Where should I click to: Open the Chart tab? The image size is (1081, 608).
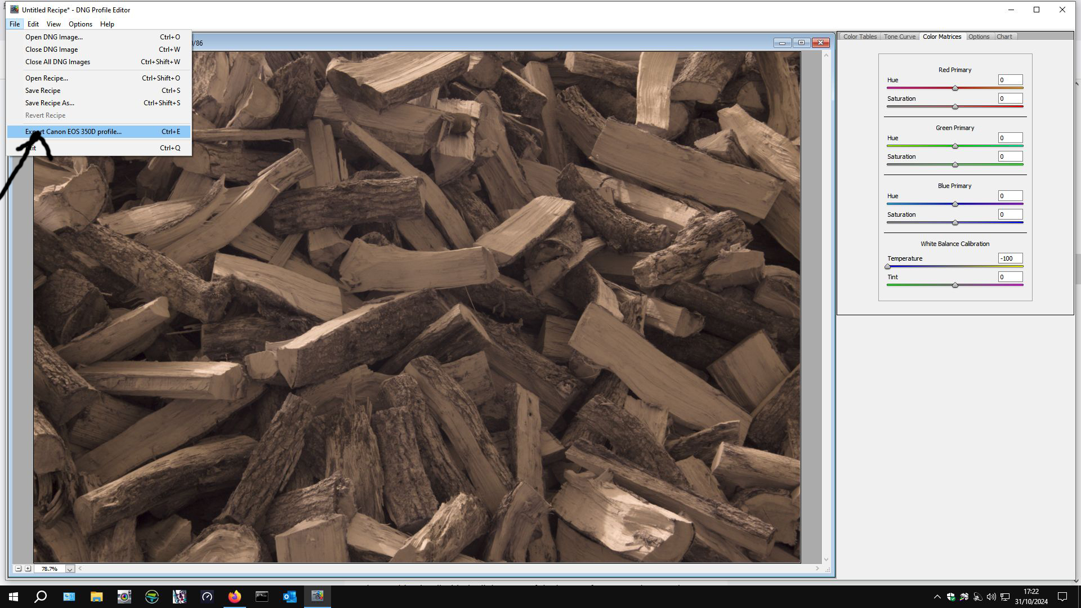(x=1004, y=37)
